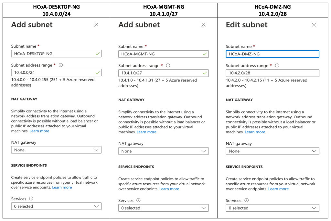331x221 pixels.
Task: Expand Services dropdown in HCoA-DESKTOP-NG panel
Action: pyautogui.click(x=56, y=206)
